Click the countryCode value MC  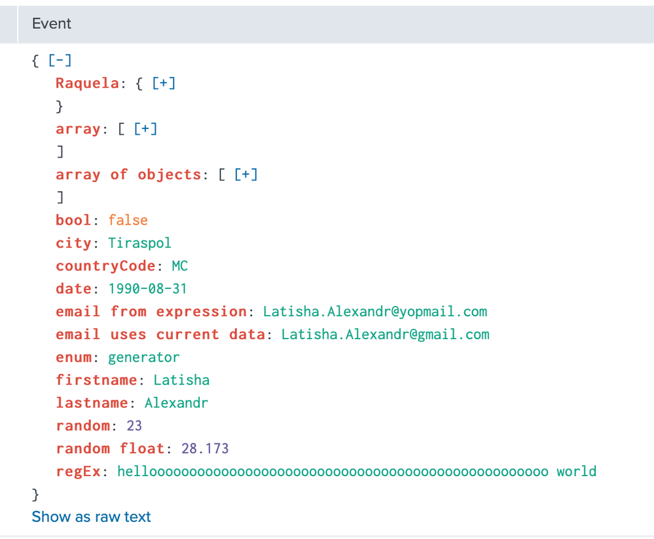(x=180, y=266)
